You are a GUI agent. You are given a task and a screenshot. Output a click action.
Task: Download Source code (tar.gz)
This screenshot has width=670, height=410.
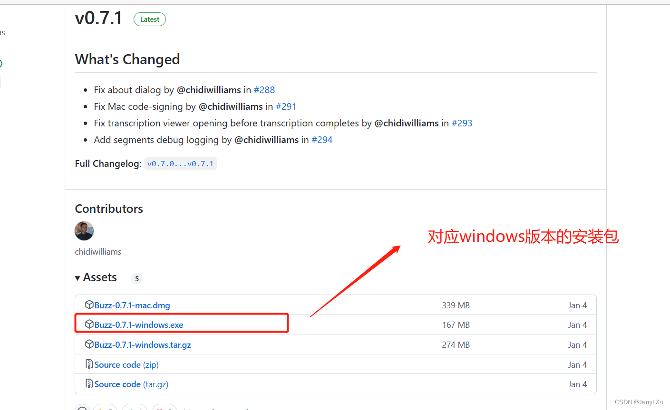(x=131, y=384)
